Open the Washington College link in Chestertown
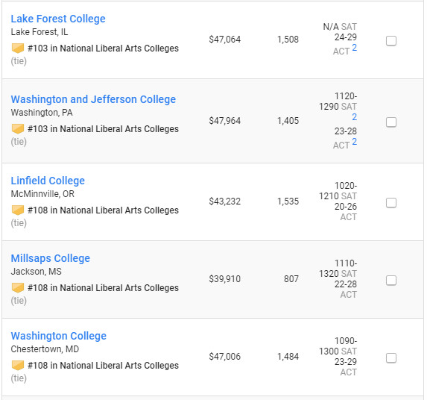The image size is (430, 400). pyautogui.click(x=59, y=336)
